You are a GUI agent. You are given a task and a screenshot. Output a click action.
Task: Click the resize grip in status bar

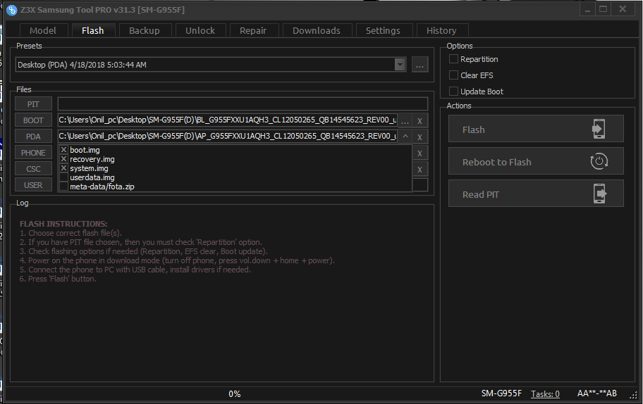tap(634, 395)
